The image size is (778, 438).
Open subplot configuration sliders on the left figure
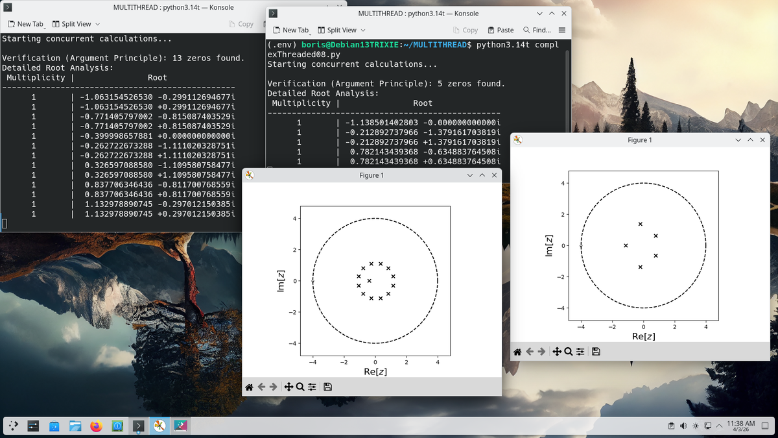pos(312,386)
